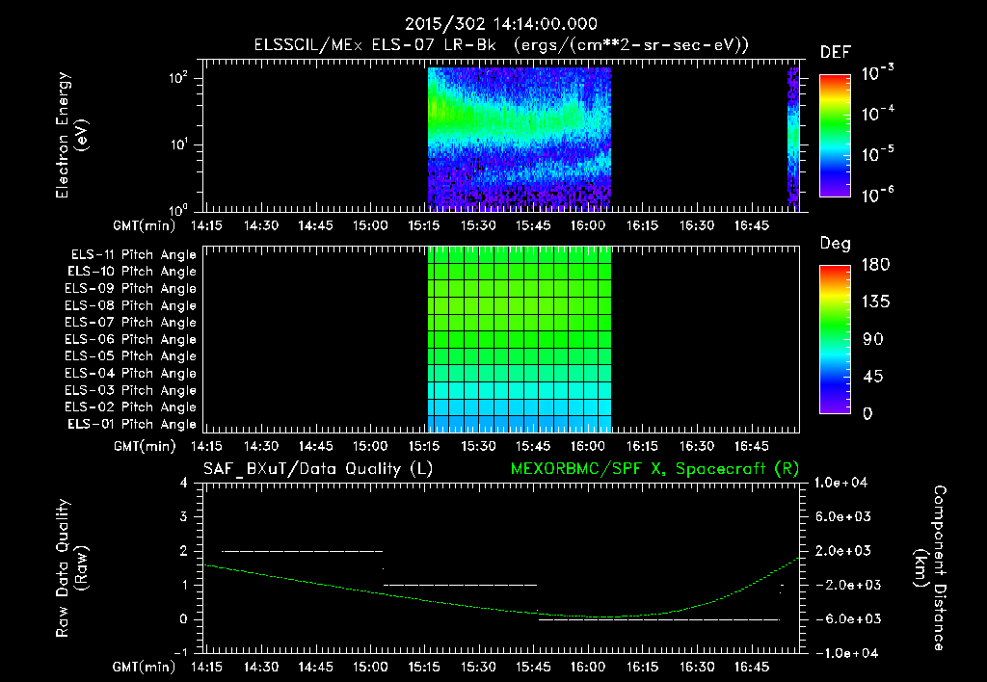Click the 1.0e+04 right axis value
Screen dimensions: 987x682
tap(840, 483)
